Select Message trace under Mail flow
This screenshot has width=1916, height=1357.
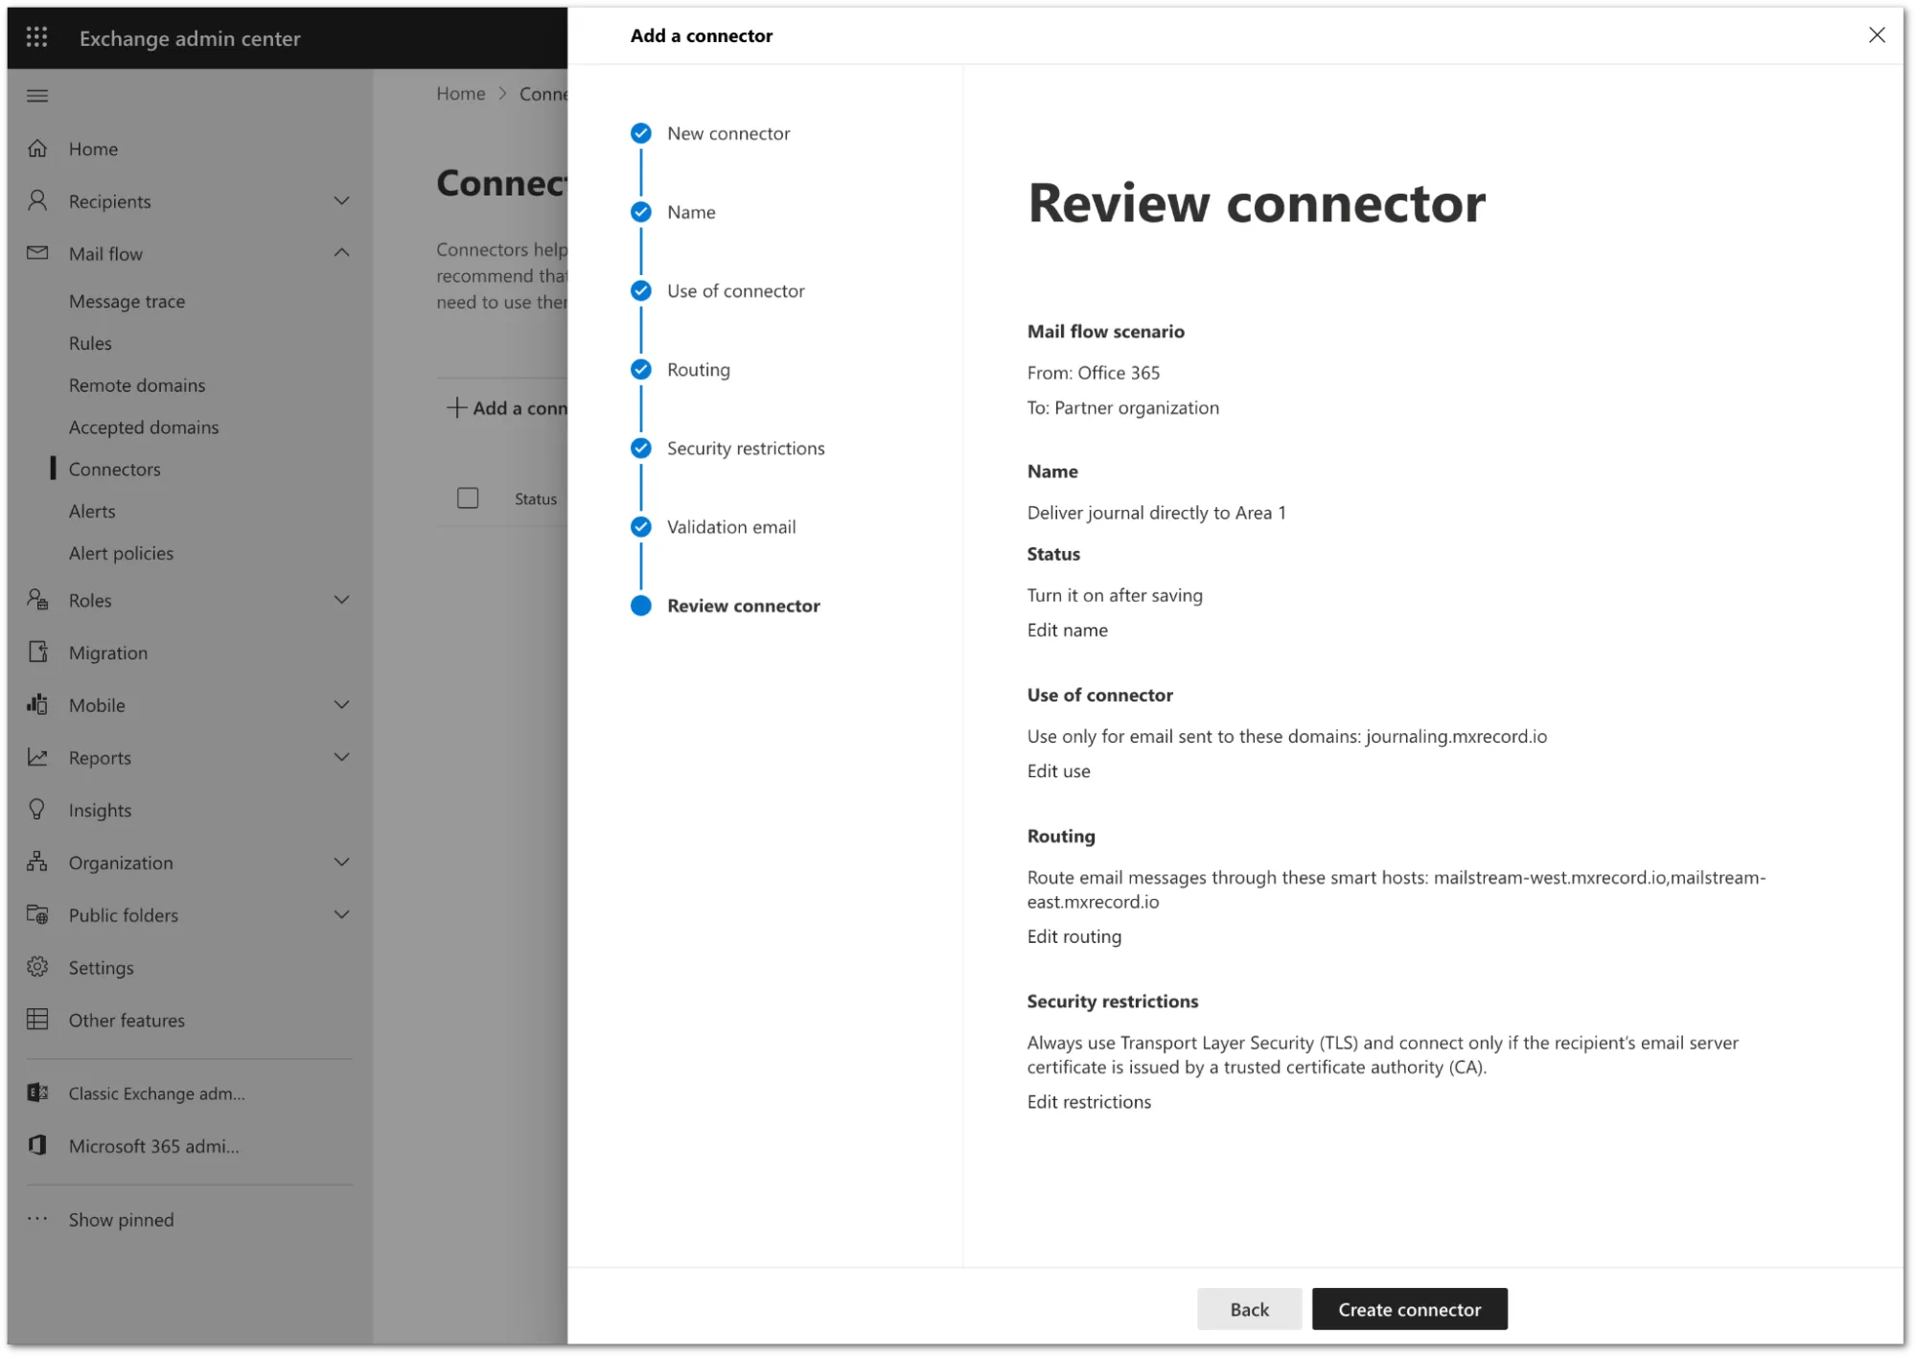(x=127, y=300)
